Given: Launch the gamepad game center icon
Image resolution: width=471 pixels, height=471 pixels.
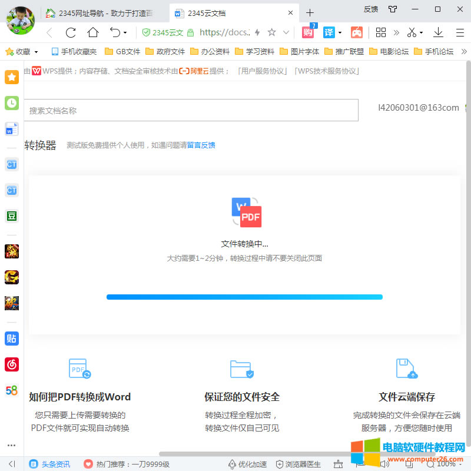Looking at the screenshot, I should [357, 34].
